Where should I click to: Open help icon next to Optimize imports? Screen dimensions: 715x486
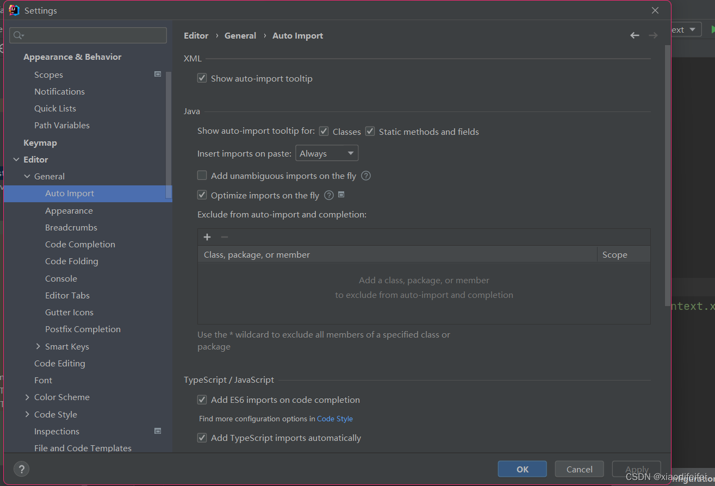tap(329, 195)
